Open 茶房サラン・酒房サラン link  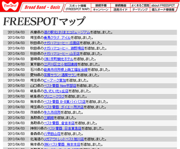(61, 75)
